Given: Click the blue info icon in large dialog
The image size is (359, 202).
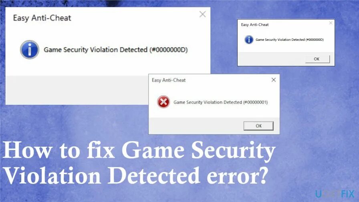Looking at the screenshot, I should point(30,50).
